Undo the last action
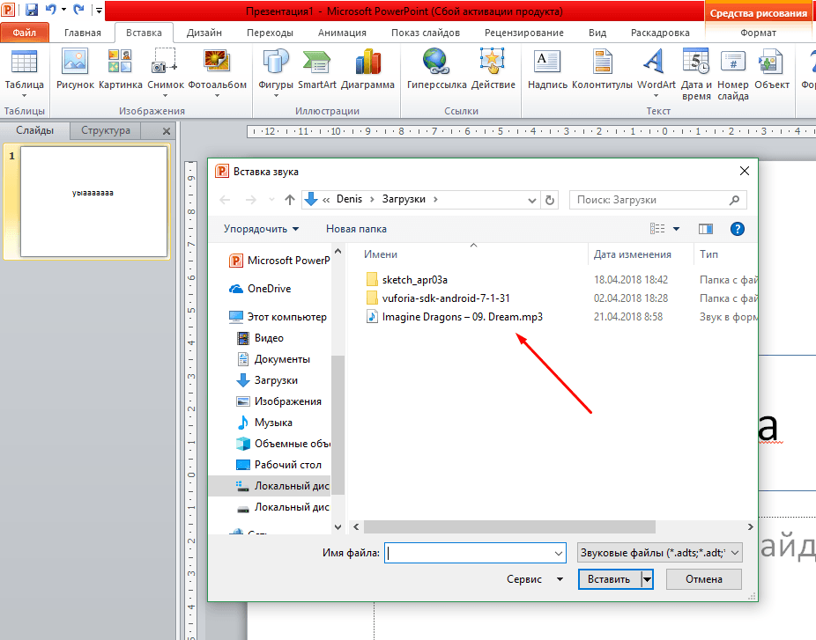 [50, 10]
